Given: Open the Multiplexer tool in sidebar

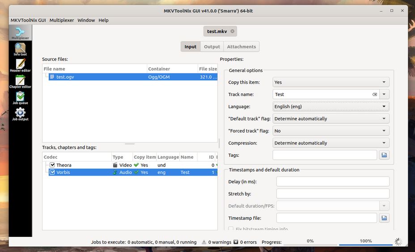Looking at the screenshot, I should 20,33.
